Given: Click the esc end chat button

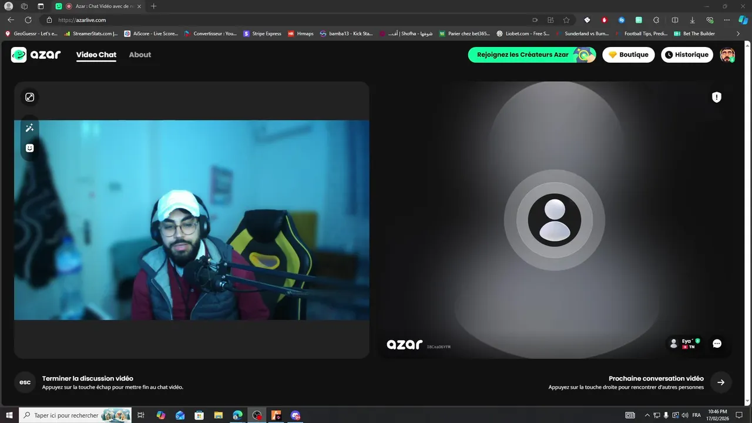Looking at the screenshot, I should pos(25,382).
